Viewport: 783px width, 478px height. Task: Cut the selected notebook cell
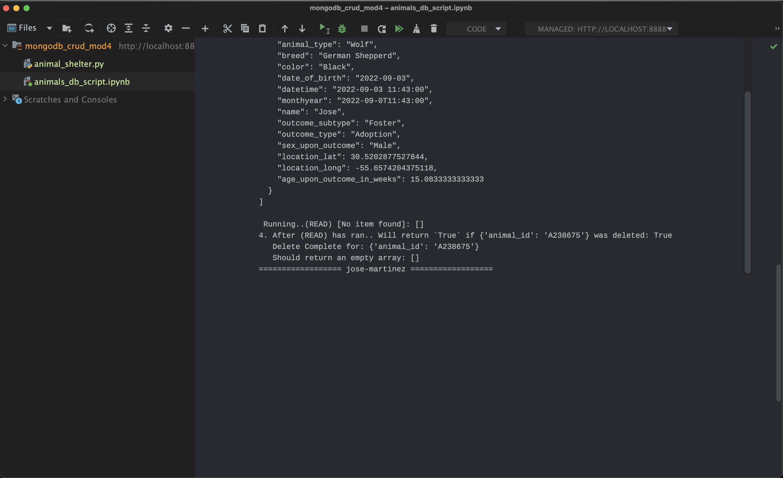pos(228,28)
